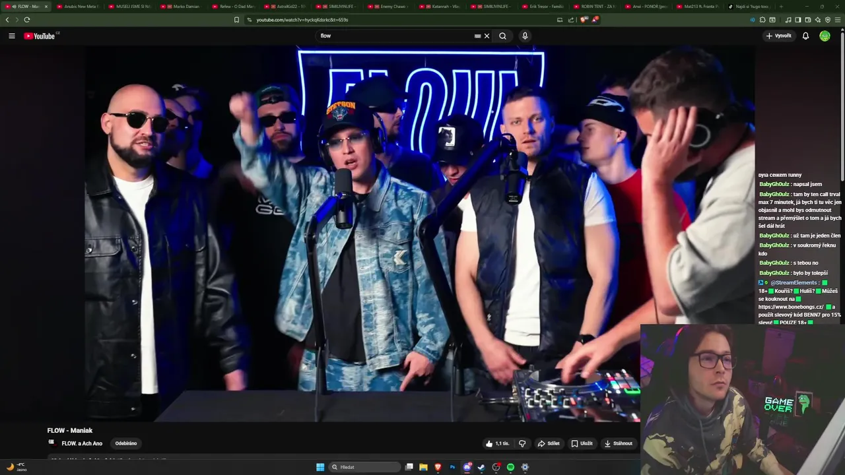Open YouTube notifications bell
The width and height of the screenshot is (845, 475).
pyautogui.click(x=805, y=36)
